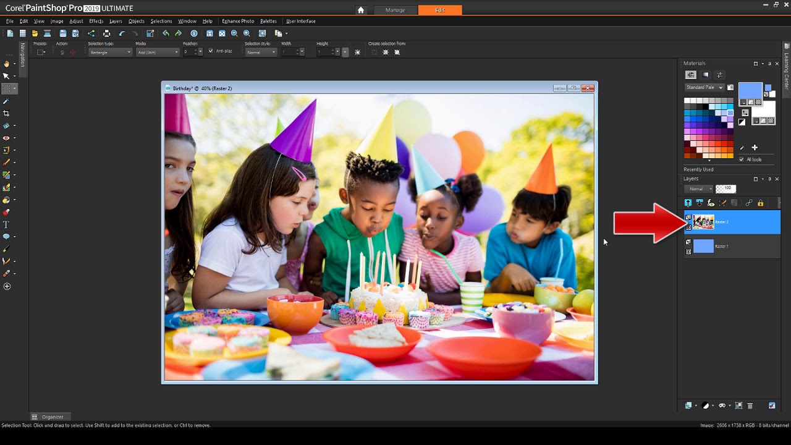The height and width of the screenshot is (445, 791).
Task: Click the lock transparency padlock icon
Action: click(760, 203)
